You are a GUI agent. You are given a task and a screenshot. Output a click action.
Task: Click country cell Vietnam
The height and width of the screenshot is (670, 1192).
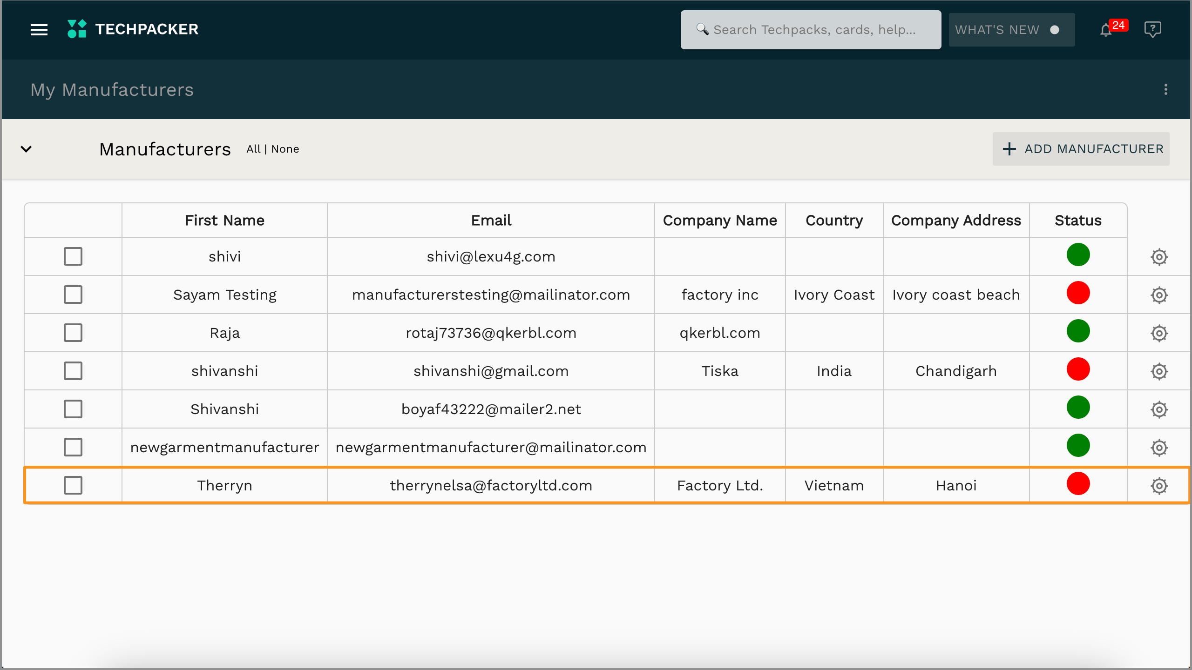click(x=834, y=485)
